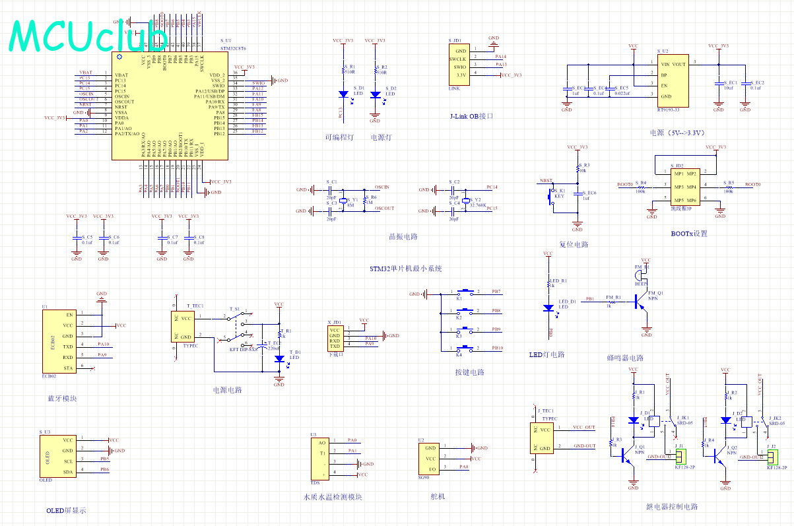Select the STM32C8T6 microcontroller chip body

[170, 106]
